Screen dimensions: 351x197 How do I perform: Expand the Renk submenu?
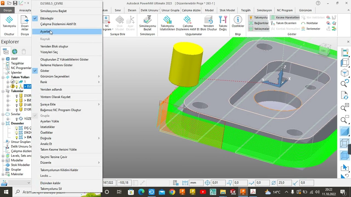67,82
